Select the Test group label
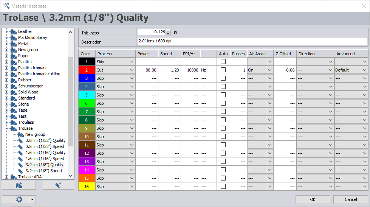This screenshot has height=207, width=370. pos(22,116)
